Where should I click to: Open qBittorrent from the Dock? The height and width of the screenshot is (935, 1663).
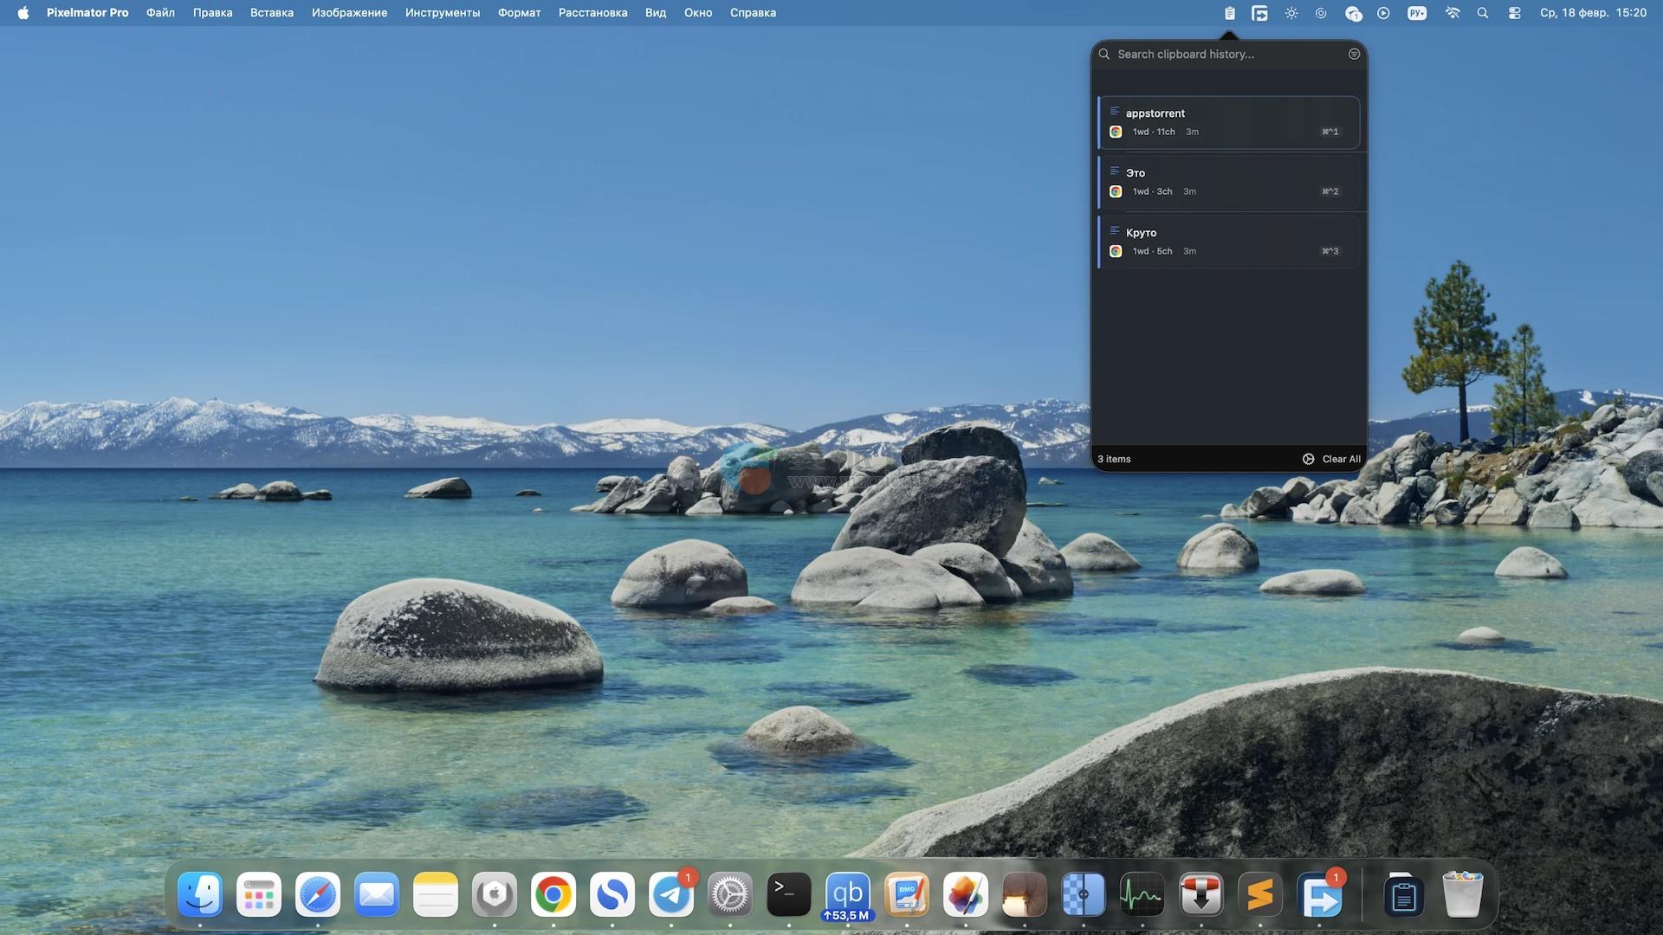tap(847, 894)
